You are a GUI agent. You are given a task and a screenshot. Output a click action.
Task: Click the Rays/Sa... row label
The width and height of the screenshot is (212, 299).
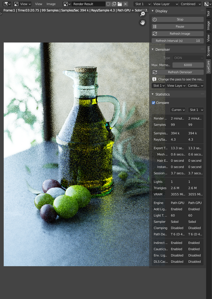160,140
